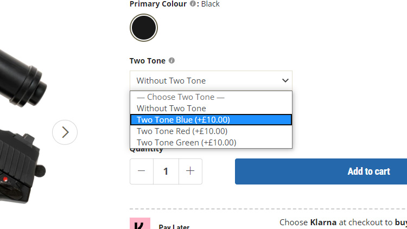Click the pink Klarna logo icon
This screenshot has height=229, width=407.
(x=139, y=224)
